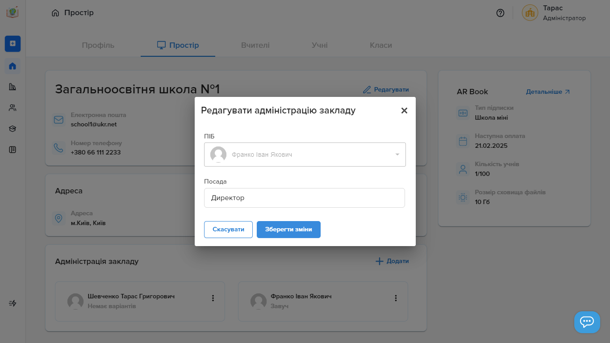The height and width of the screenshot is (343, 610).
Task: Click Зберегти зміни button
Action: click(x=288, y=230)
